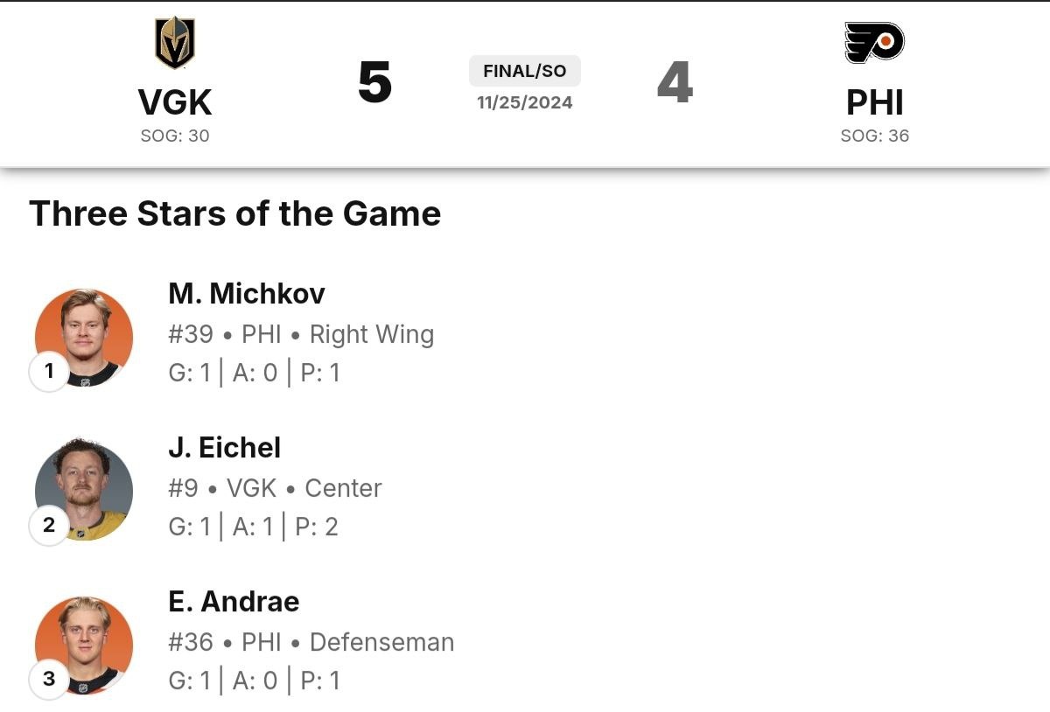Open the M. Michkov player name
Viewport: 1050px width, 712px height.
click(247, 294)
